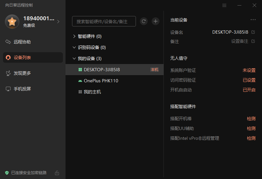Collapse the 我的设备 group
262x179 pixels.
pos(74,59)
